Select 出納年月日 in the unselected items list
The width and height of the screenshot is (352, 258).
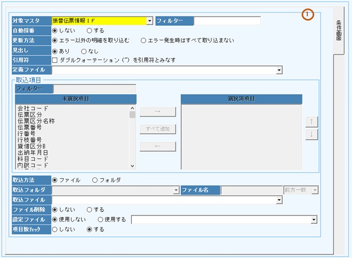[x=36, y=152]
